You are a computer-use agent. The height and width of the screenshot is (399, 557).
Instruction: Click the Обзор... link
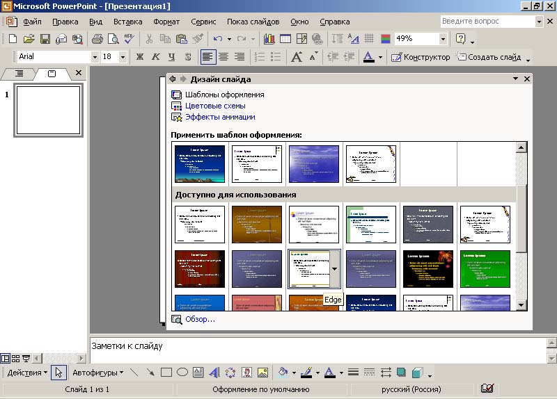pos(200,319)
